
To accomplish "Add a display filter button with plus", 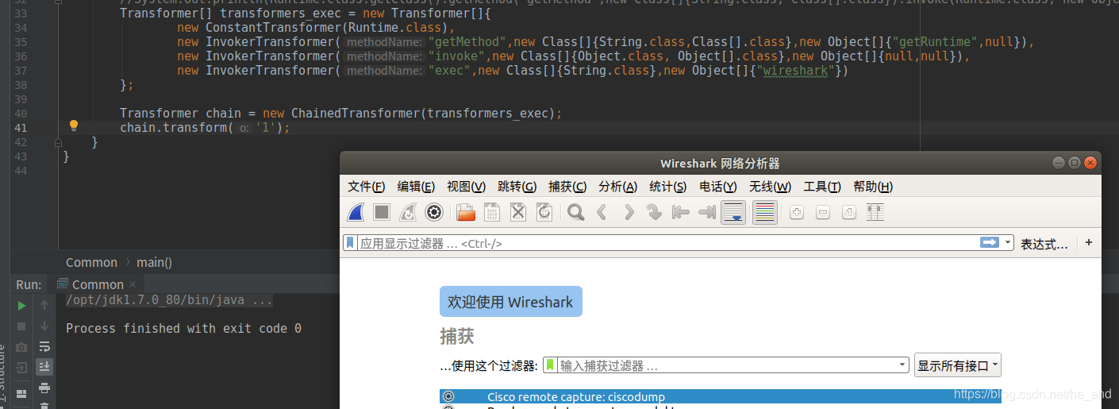I will coord(1089,243).
